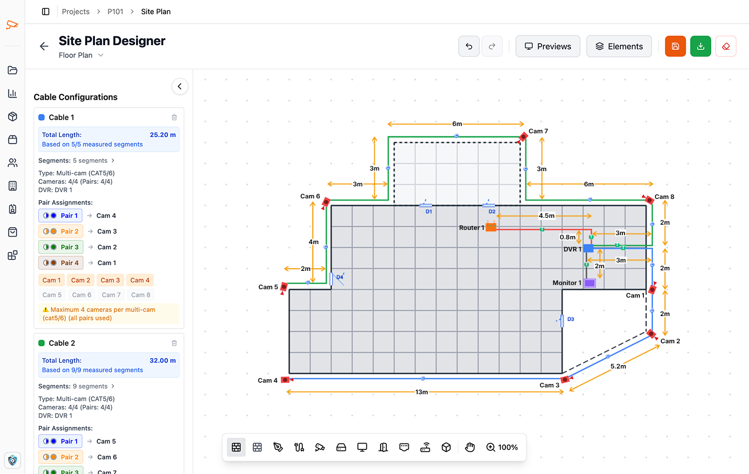Click the orange save icon button
Image resolution: width=749 pixels, height=474 pixels.
coord(675,46)
